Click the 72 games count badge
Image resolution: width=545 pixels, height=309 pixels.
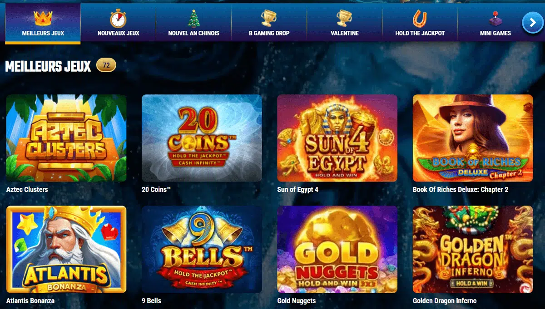pos(106,65)
